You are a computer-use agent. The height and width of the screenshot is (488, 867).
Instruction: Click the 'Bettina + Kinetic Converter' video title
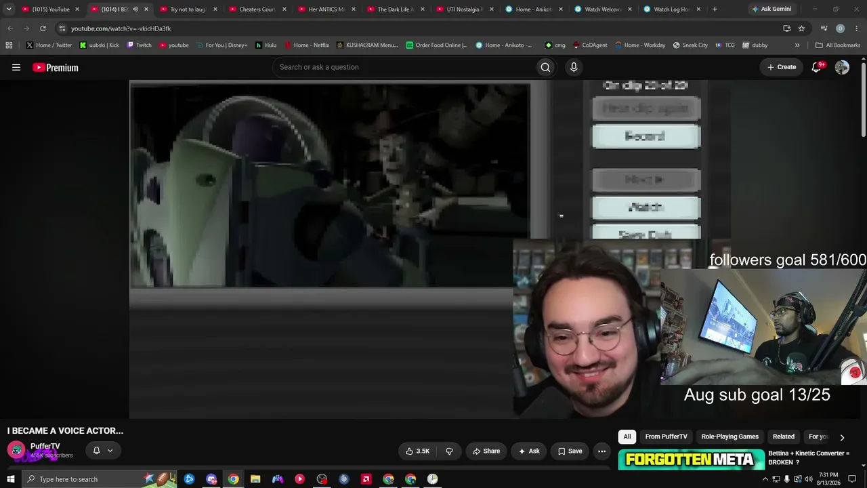(x=809, y=457)
